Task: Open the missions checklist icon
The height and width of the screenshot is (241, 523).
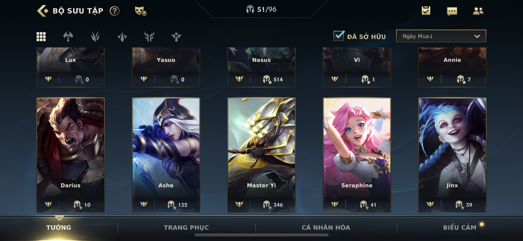Action: point(426,11)
